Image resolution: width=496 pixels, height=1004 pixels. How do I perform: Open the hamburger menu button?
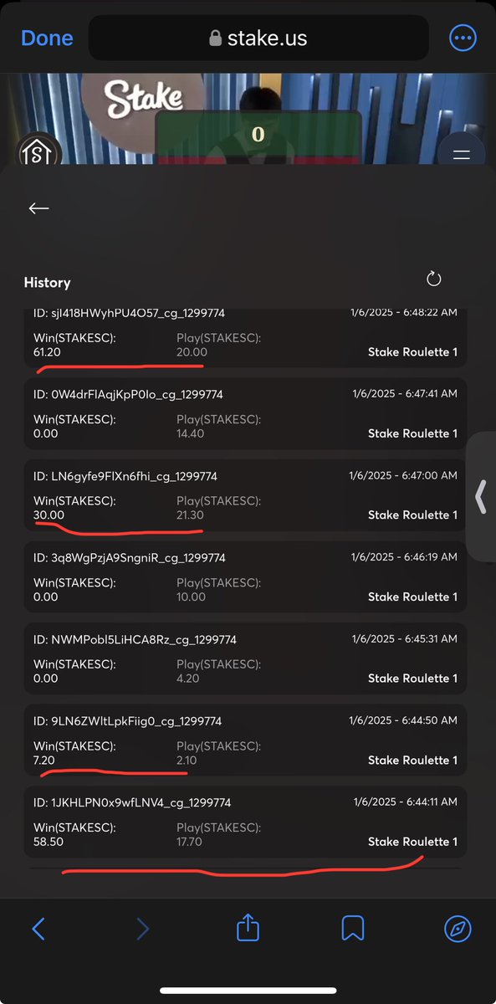[462, 155]
